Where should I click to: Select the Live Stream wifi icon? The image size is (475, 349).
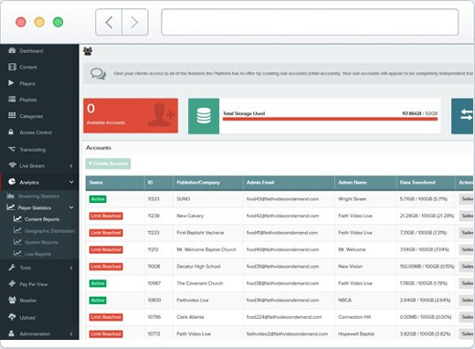tap(12, 165)
